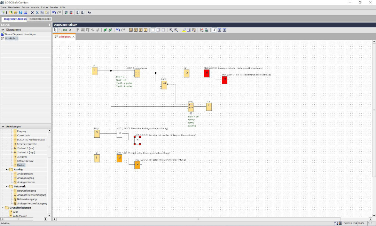The height and width of the screenshot is (226, 376).
Task: Bring to front green squares icon
Action: (x=105, y=30)
